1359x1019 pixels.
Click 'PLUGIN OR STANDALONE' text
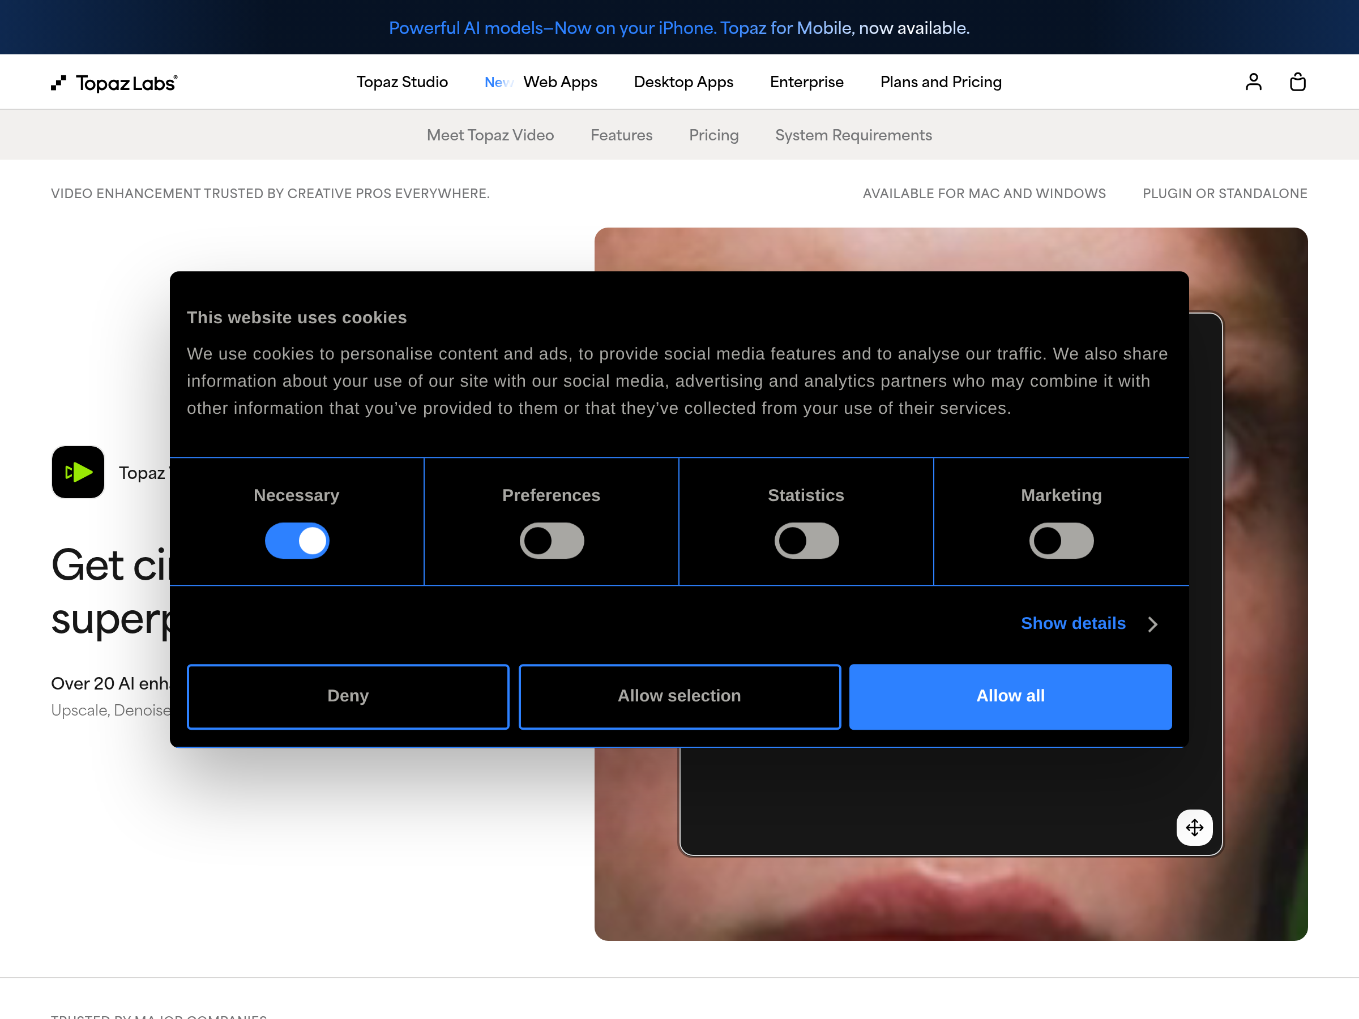pos(1224,194)
